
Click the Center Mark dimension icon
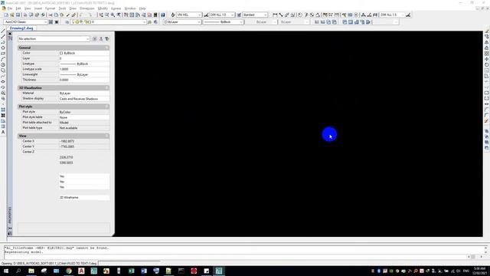click(356, 15)
